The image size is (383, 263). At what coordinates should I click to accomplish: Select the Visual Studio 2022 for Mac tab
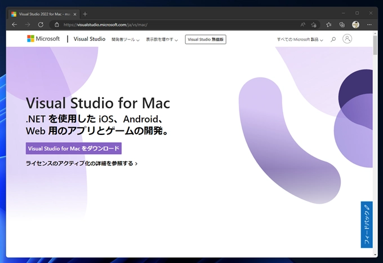pyautogui.click(x=44, y=14)
